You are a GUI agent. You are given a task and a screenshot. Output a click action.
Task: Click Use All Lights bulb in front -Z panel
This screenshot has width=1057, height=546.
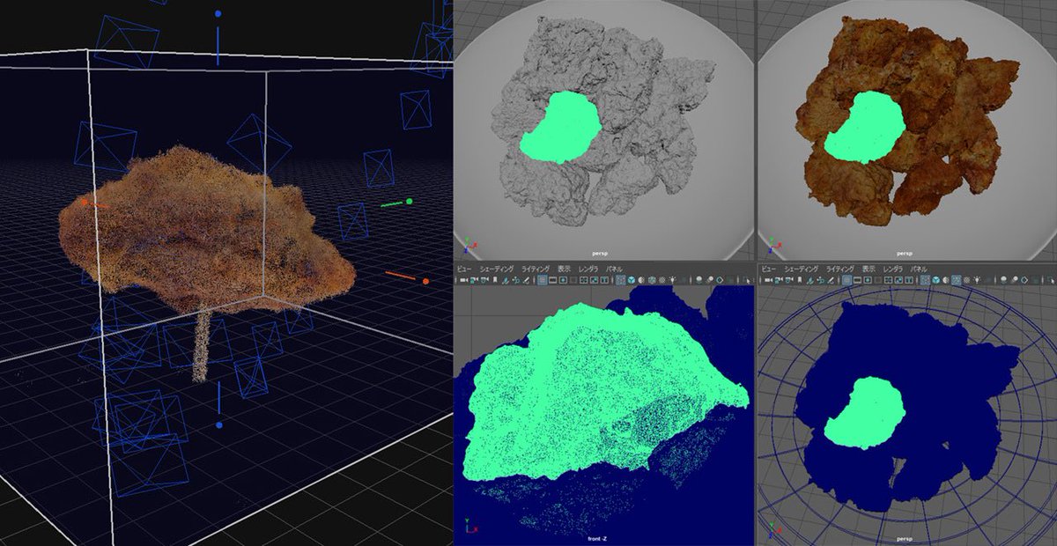(x=673, y=280)
